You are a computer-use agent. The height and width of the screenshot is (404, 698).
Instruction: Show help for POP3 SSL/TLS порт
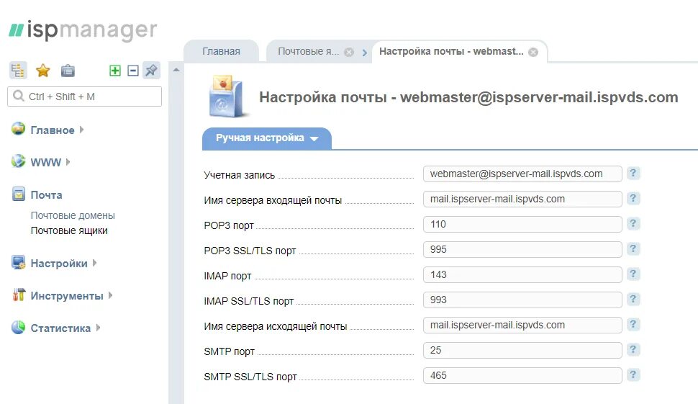pos(633,248)
